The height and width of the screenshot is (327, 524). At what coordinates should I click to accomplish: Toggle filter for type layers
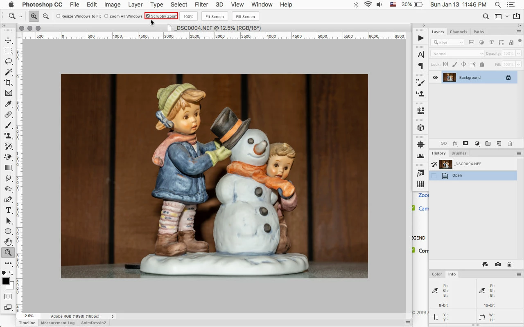(491, 43)
